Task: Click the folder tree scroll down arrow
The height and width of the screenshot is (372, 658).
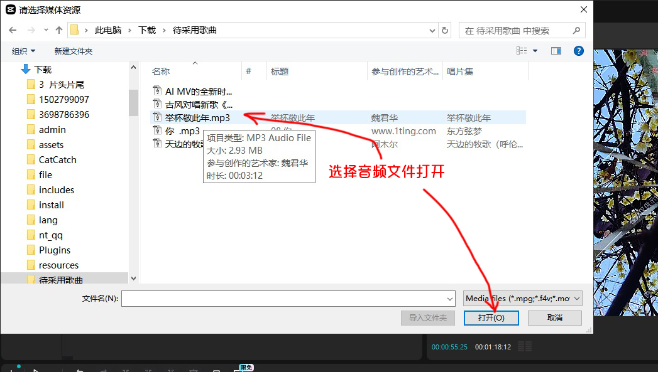Action: click(x=133, y=278)
